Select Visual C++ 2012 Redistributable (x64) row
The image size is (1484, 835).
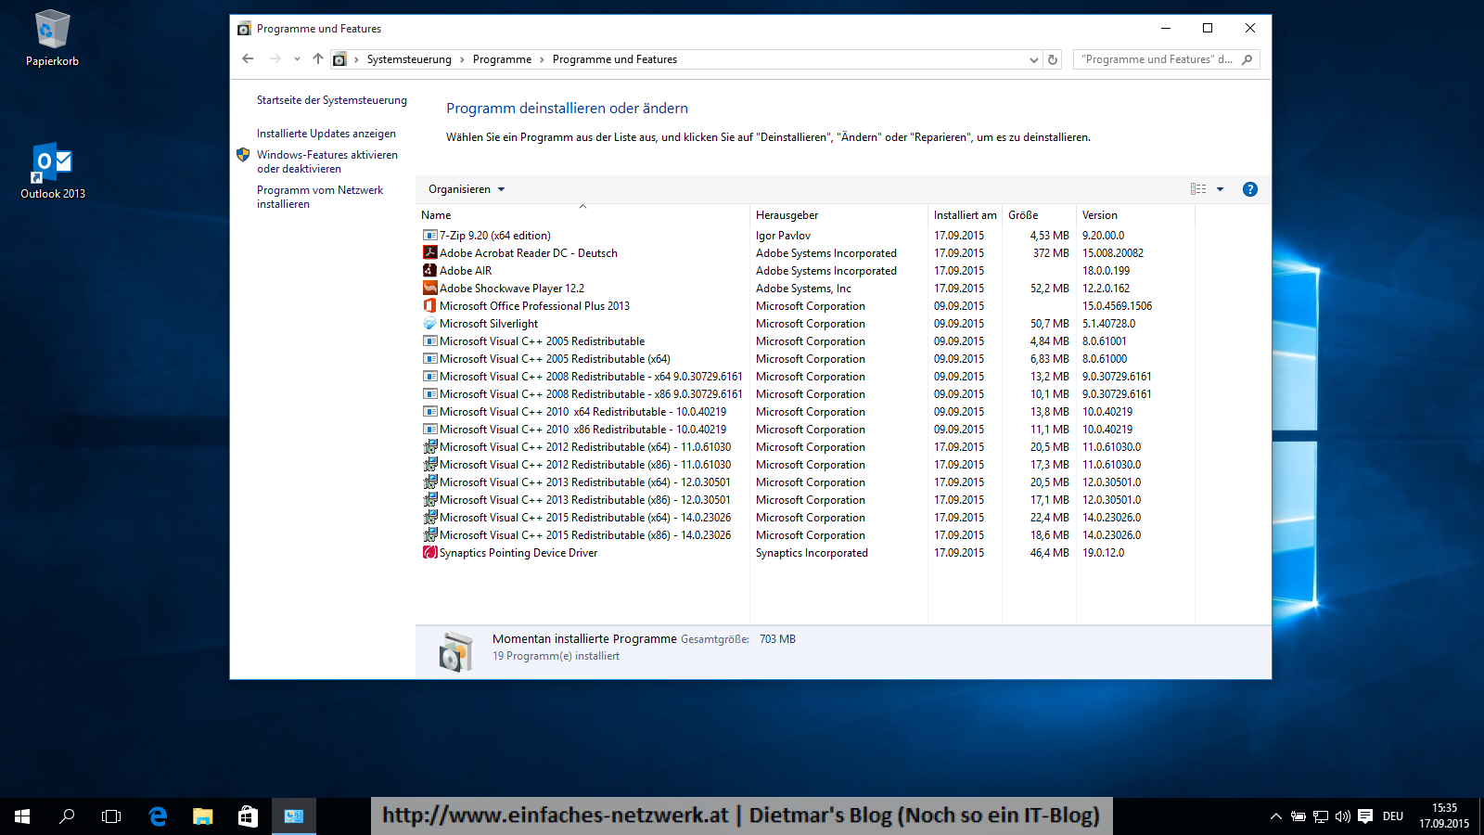(x=805, y=447)
